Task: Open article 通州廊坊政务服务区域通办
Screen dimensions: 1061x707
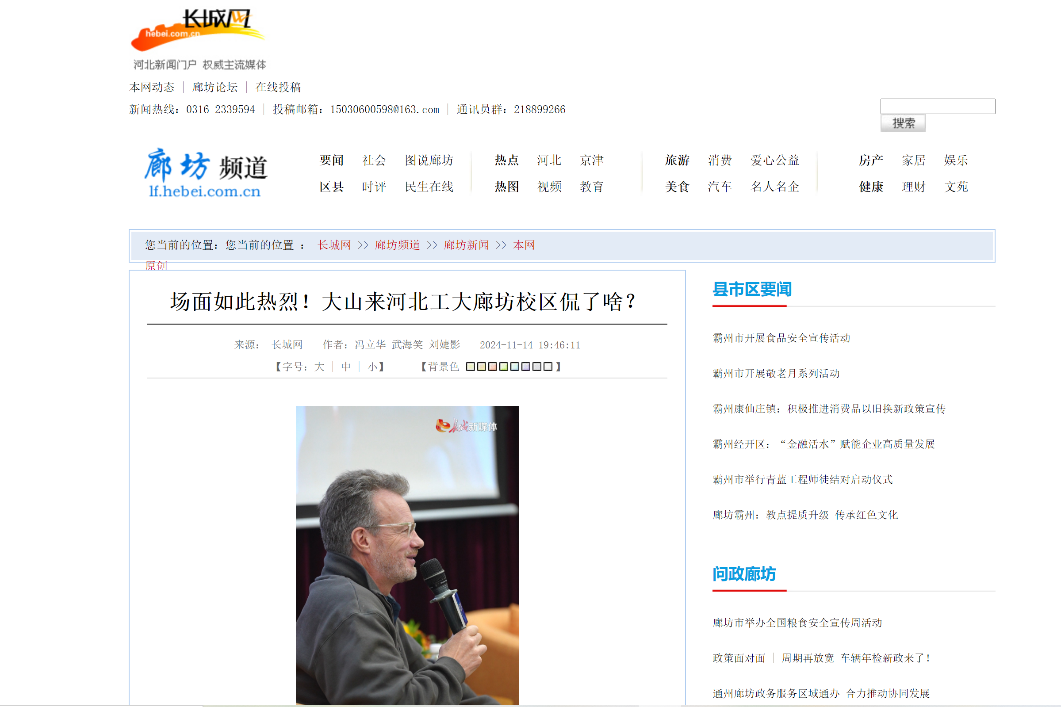Action: (821, 693)
